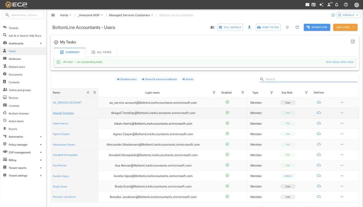Switch to the All Tasks tab
The height and width of the screenshot is (207, 363).
coord(101,52)
